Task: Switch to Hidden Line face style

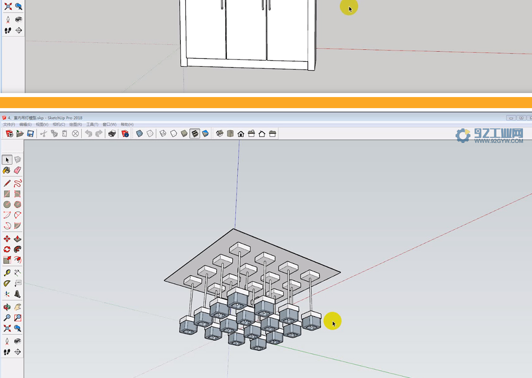Action: click(x=174, y=133)
